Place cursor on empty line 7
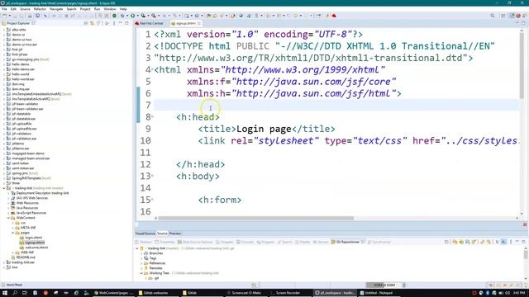The image size is (529, 297). (x=336, y=106)
